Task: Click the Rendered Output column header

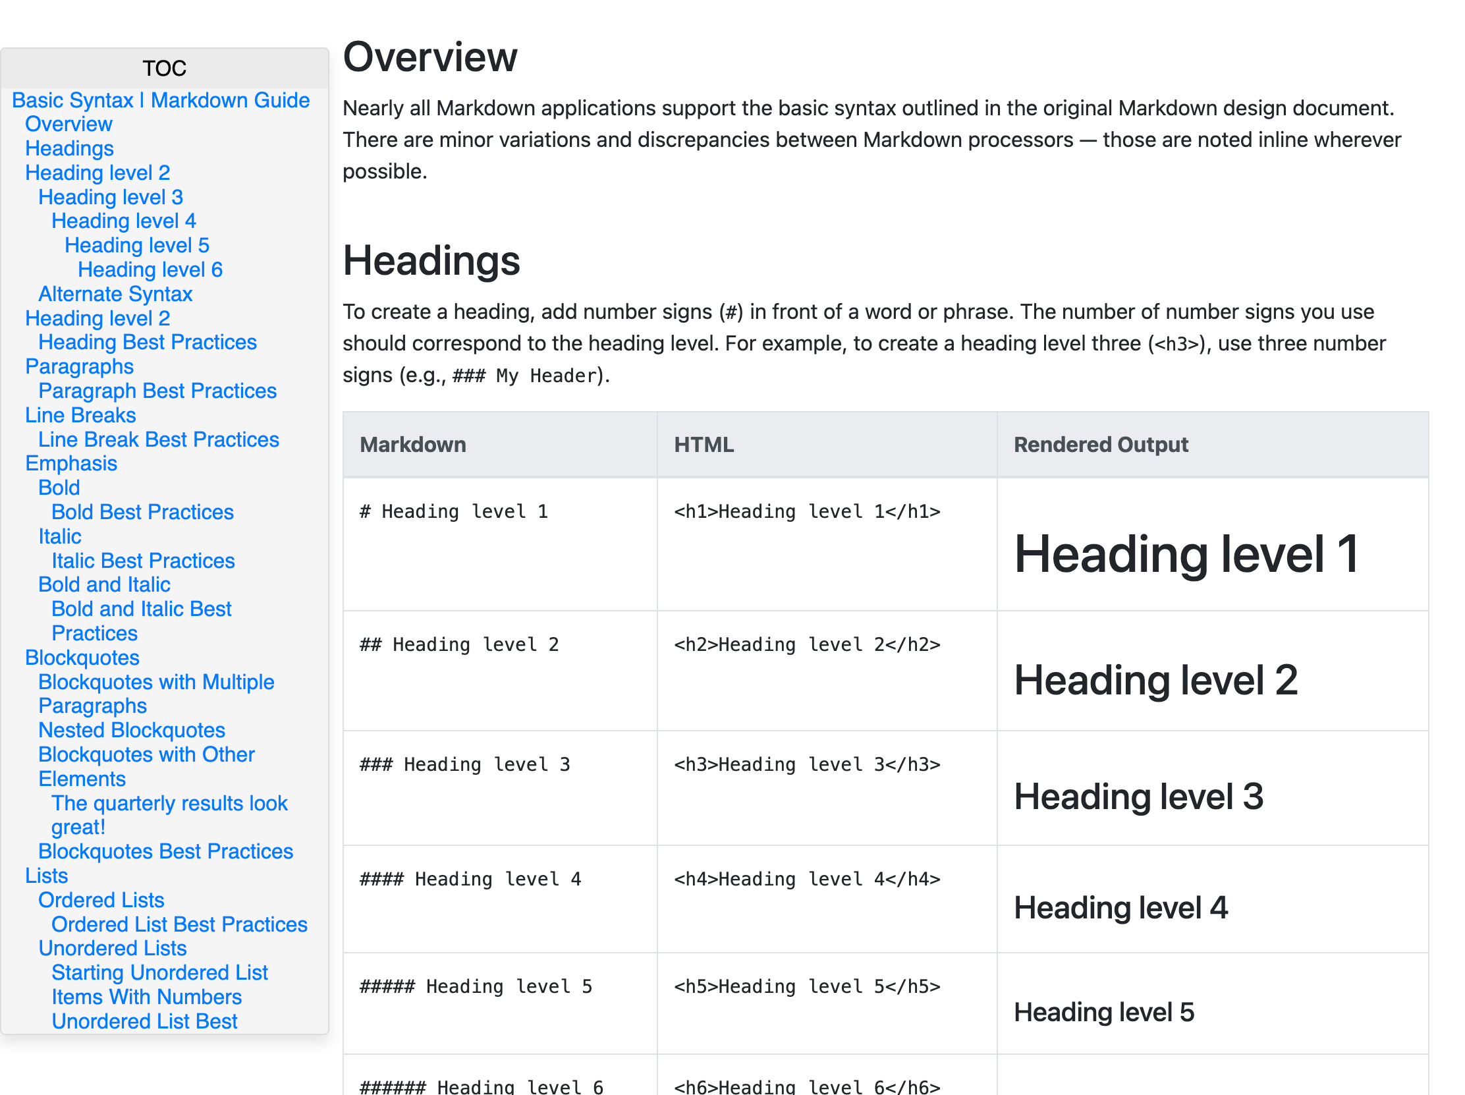Action: (1100, 445)
